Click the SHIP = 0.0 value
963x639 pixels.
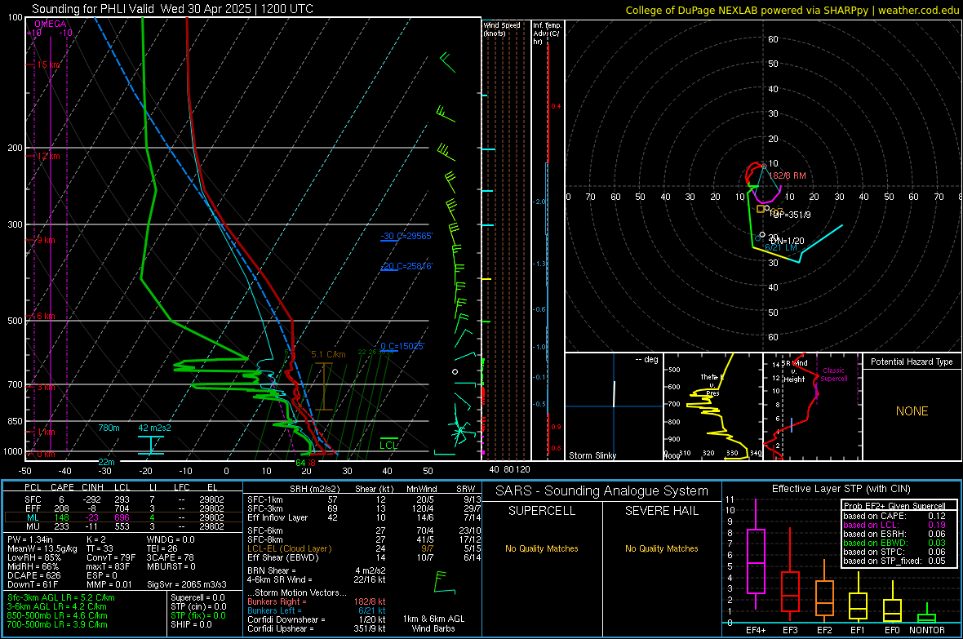(x=191, y=624)
